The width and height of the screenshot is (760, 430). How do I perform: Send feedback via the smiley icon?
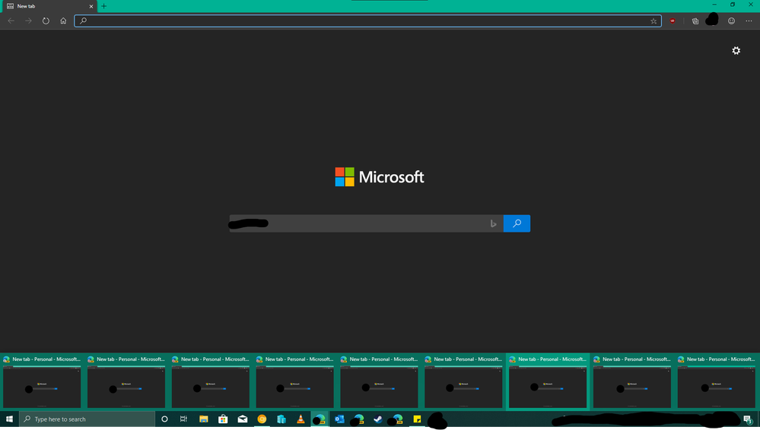pyautogui.click(x=731, y=21)
